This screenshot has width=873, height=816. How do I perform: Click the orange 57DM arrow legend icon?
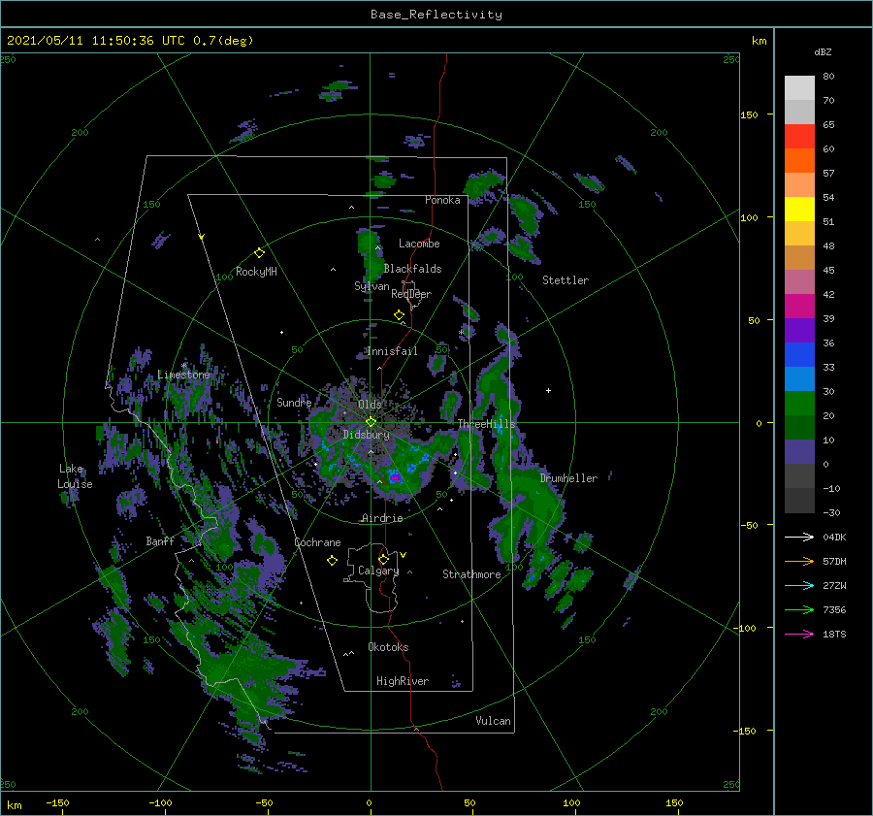pyautogui.click(x=799, y=562)
